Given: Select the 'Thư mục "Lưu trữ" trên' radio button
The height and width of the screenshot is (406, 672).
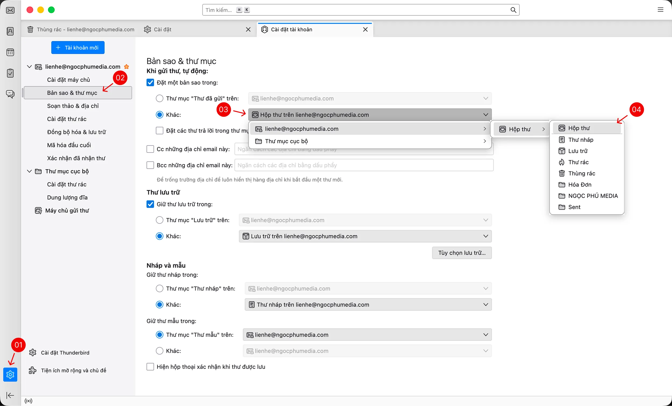Looking at the screenshot, I should pos(160,220).
